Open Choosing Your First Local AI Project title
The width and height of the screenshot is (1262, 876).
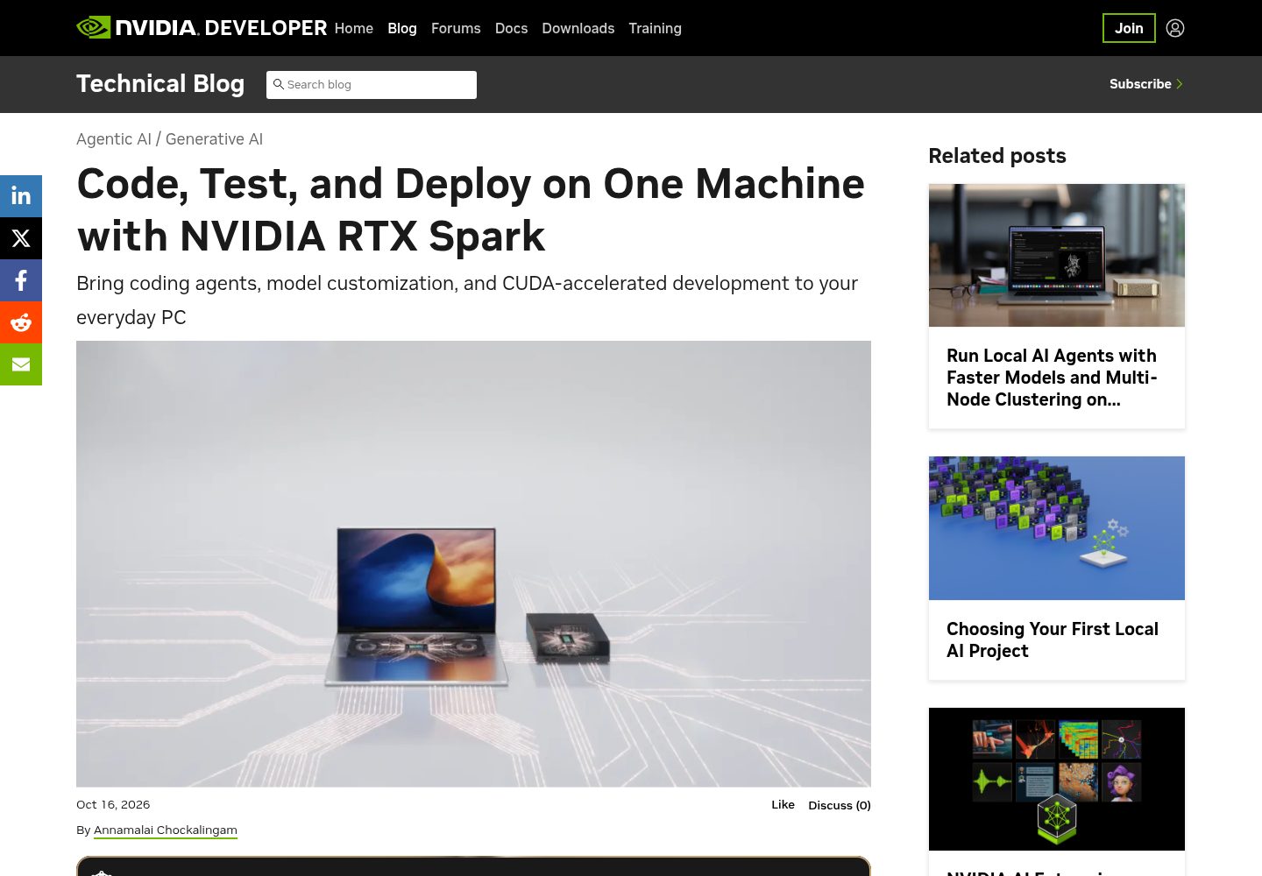click(x=1053, y=639)
